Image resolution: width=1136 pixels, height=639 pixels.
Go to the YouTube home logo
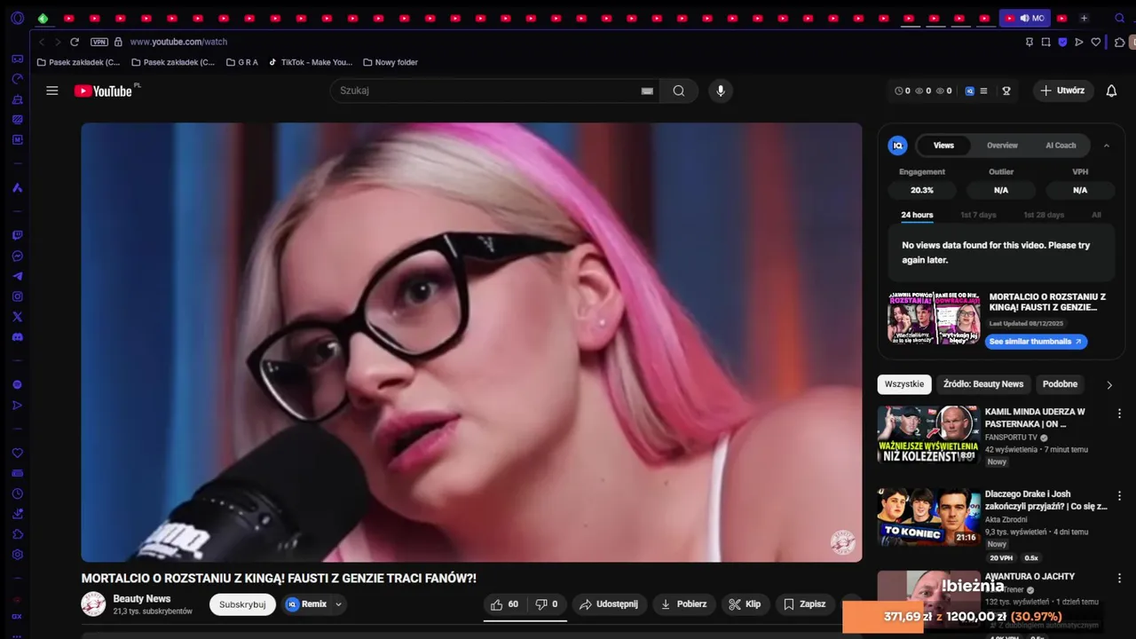[x=103, y=91]
